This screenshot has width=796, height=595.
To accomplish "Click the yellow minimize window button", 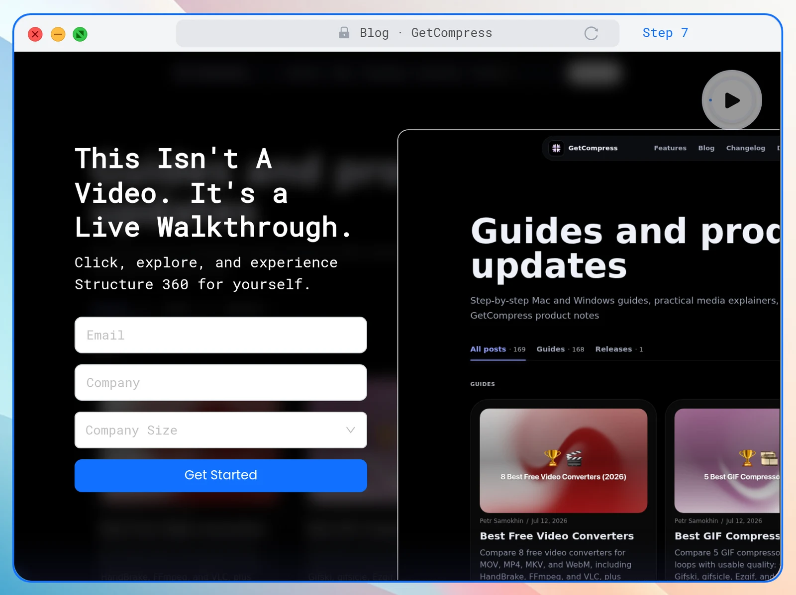I will [x=58, y=34].
